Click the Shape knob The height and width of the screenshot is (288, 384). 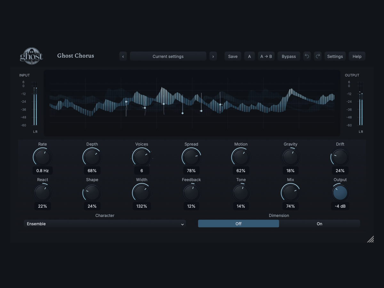click(x=92, y=193)
